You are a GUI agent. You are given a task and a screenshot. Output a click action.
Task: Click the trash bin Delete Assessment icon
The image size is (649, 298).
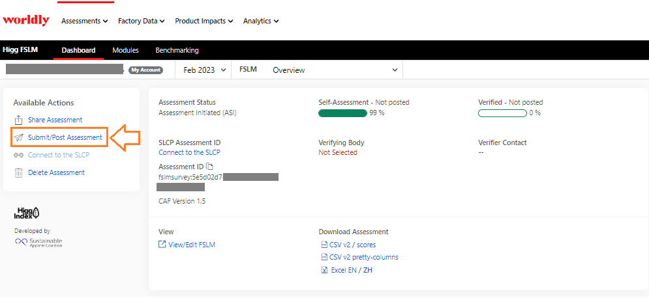[18, 172]
